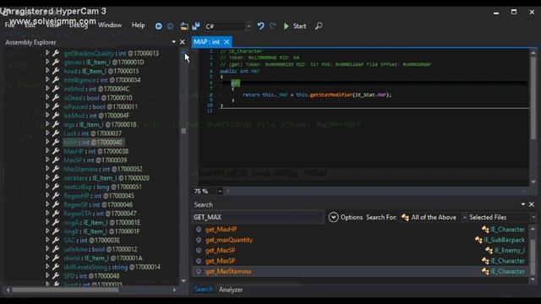This screenshot has width=541, height=304.
Task: Click the navigate back arrow
Action: click(x=158, y=26)
